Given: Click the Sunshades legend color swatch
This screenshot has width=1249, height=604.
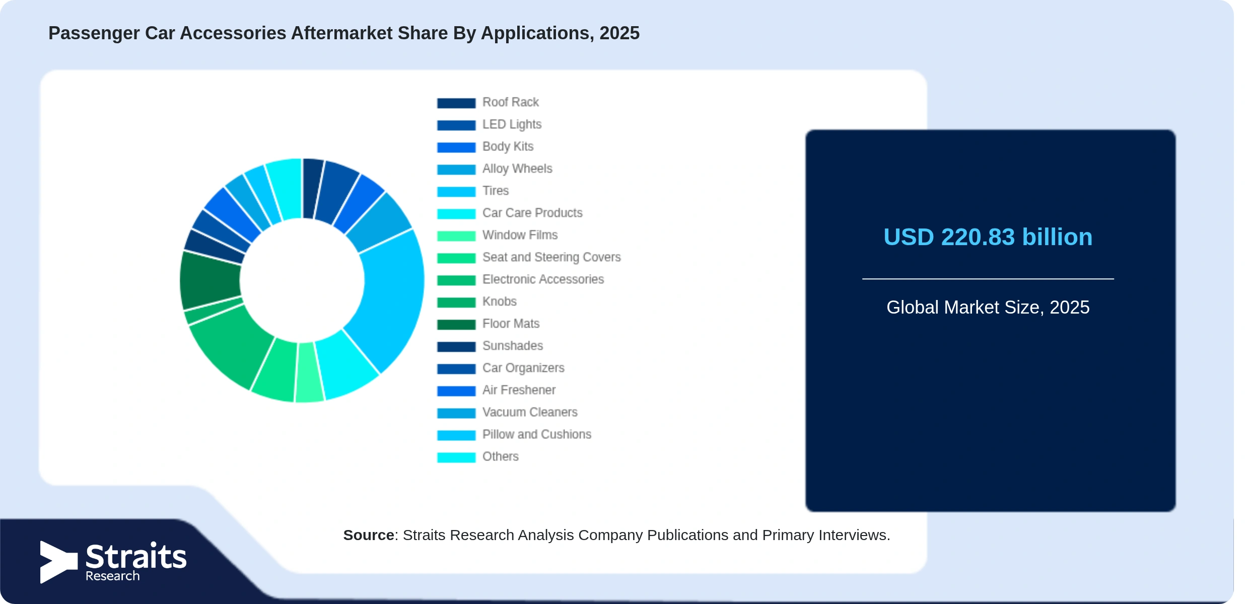Looking at the screenshot, I should [x=456, y=347].
